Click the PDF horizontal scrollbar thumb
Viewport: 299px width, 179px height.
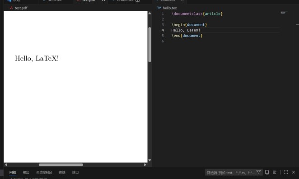click(x=61, y=165)
